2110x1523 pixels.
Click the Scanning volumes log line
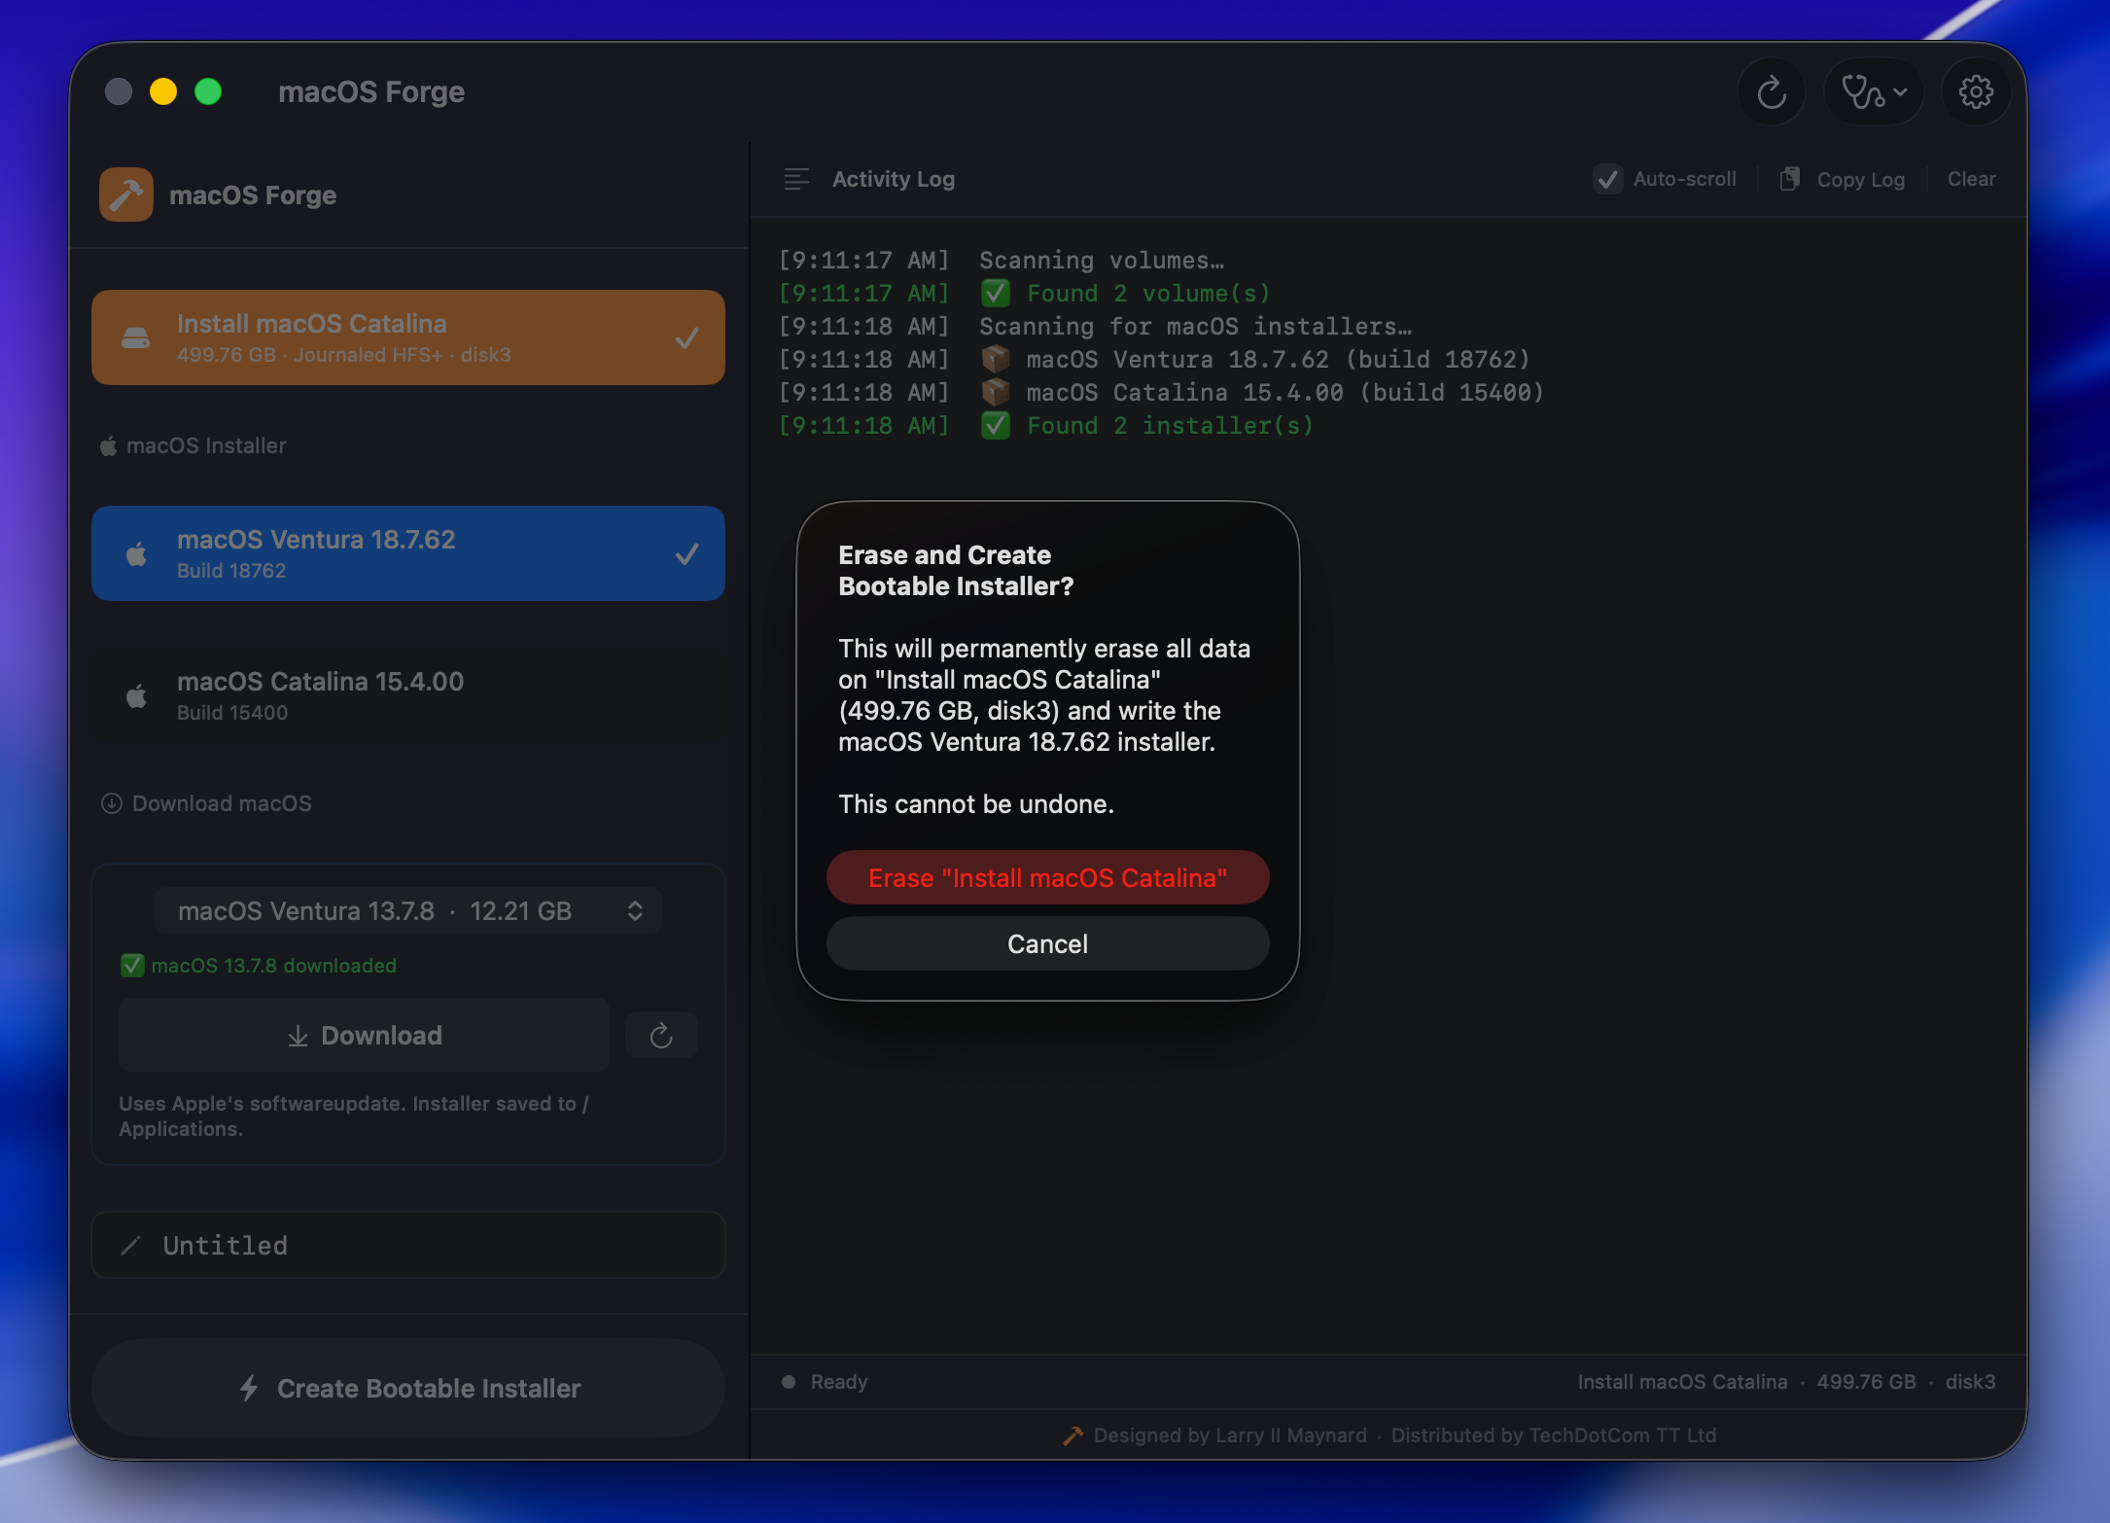pos(1002,260)
